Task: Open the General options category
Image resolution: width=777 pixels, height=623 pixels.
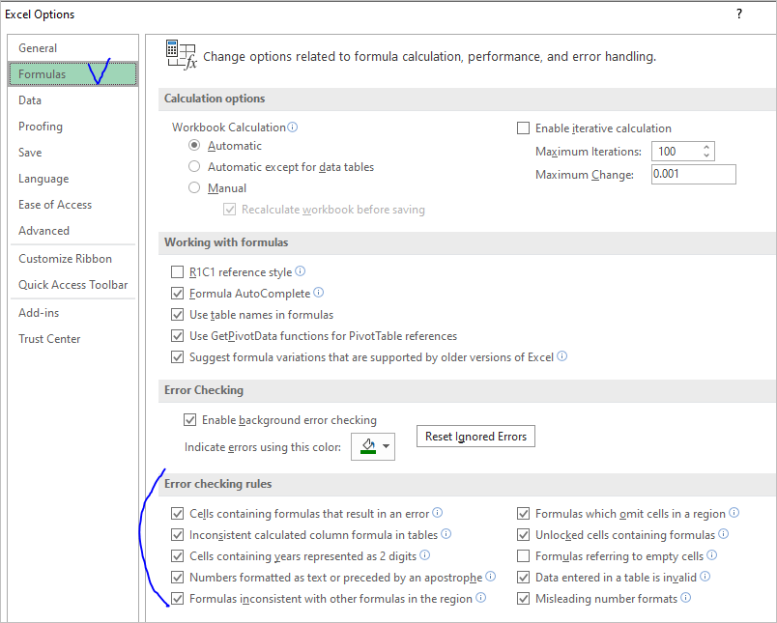Action: click(x=72, y=48)
